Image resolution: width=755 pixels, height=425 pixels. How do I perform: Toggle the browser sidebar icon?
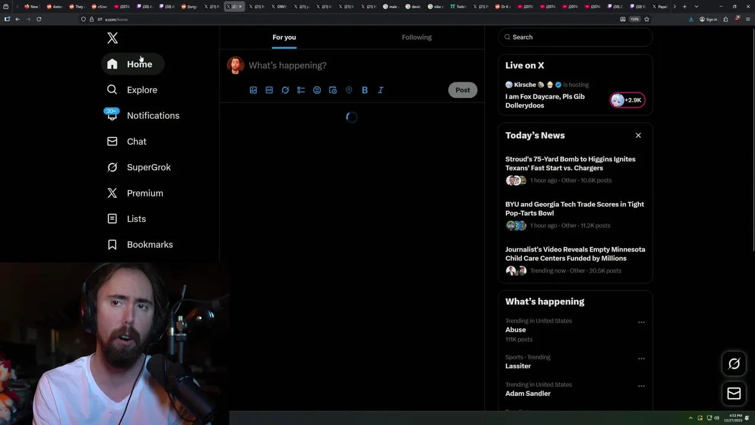point(7,19)
